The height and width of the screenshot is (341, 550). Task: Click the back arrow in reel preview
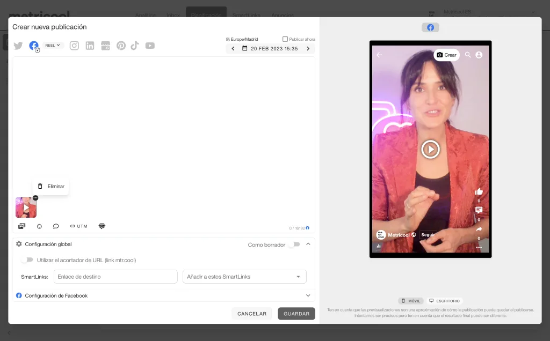click(x=379, y=55)
